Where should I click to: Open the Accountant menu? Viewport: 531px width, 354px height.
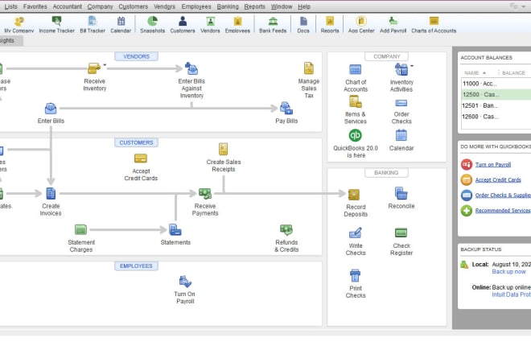pos(67,6)
